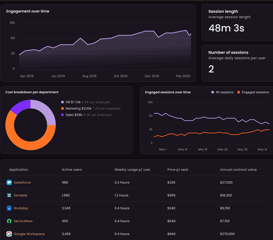Click the Google Workspace logo icon
Viewport: 273px width, 240px height.
coord(9,234)
